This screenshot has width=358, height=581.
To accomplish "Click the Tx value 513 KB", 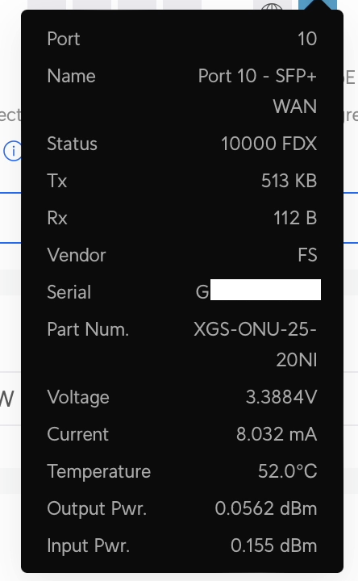I will 289,181.
